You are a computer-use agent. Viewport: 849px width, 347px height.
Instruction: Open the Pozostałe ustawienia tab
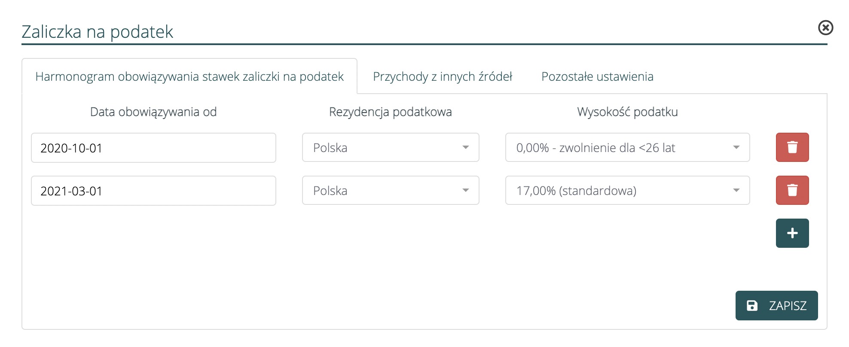point(597,76)
